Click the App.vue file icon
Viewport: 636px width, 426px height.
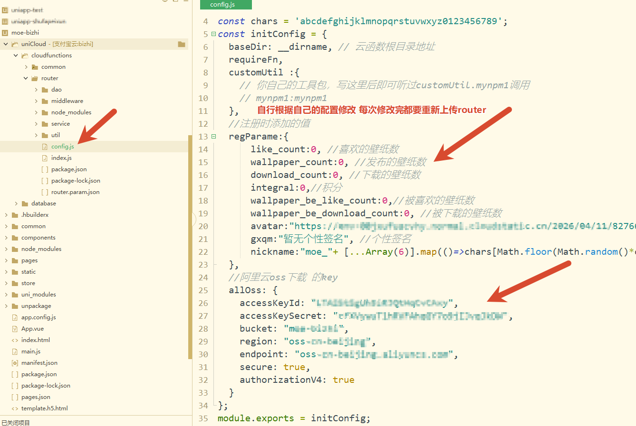15,329
